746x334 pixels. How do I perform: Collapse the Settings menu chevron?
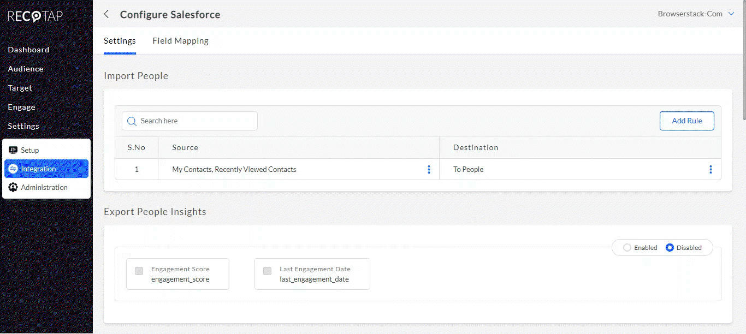77,126
